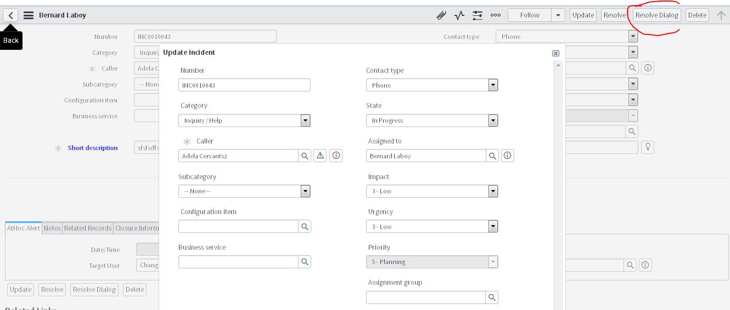
Task: Expand the Subcategory dropdown in dialog
Action: (306, 191)
